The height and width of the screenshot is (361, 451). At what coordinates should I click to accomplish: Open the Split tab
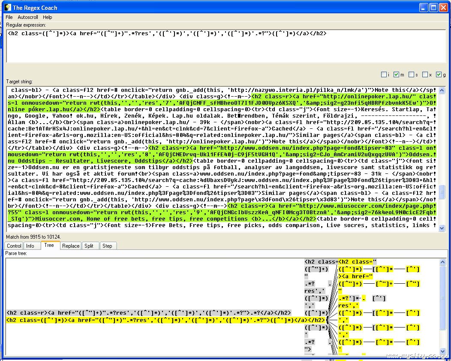click(x=89, y=246)
